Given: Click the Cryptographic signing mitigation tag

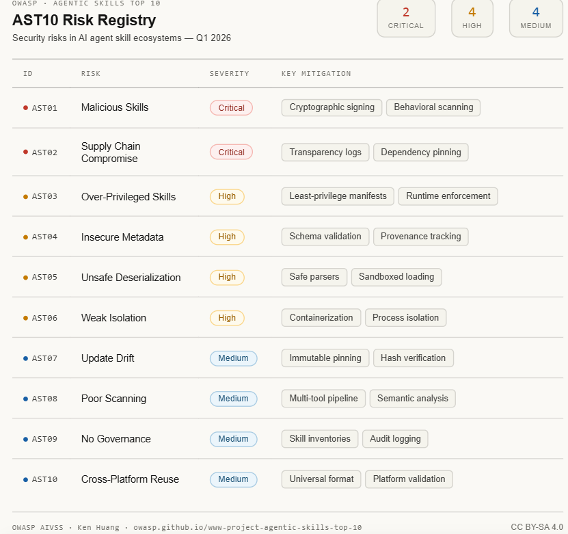Looking at the screenshot, I should 332,107.
